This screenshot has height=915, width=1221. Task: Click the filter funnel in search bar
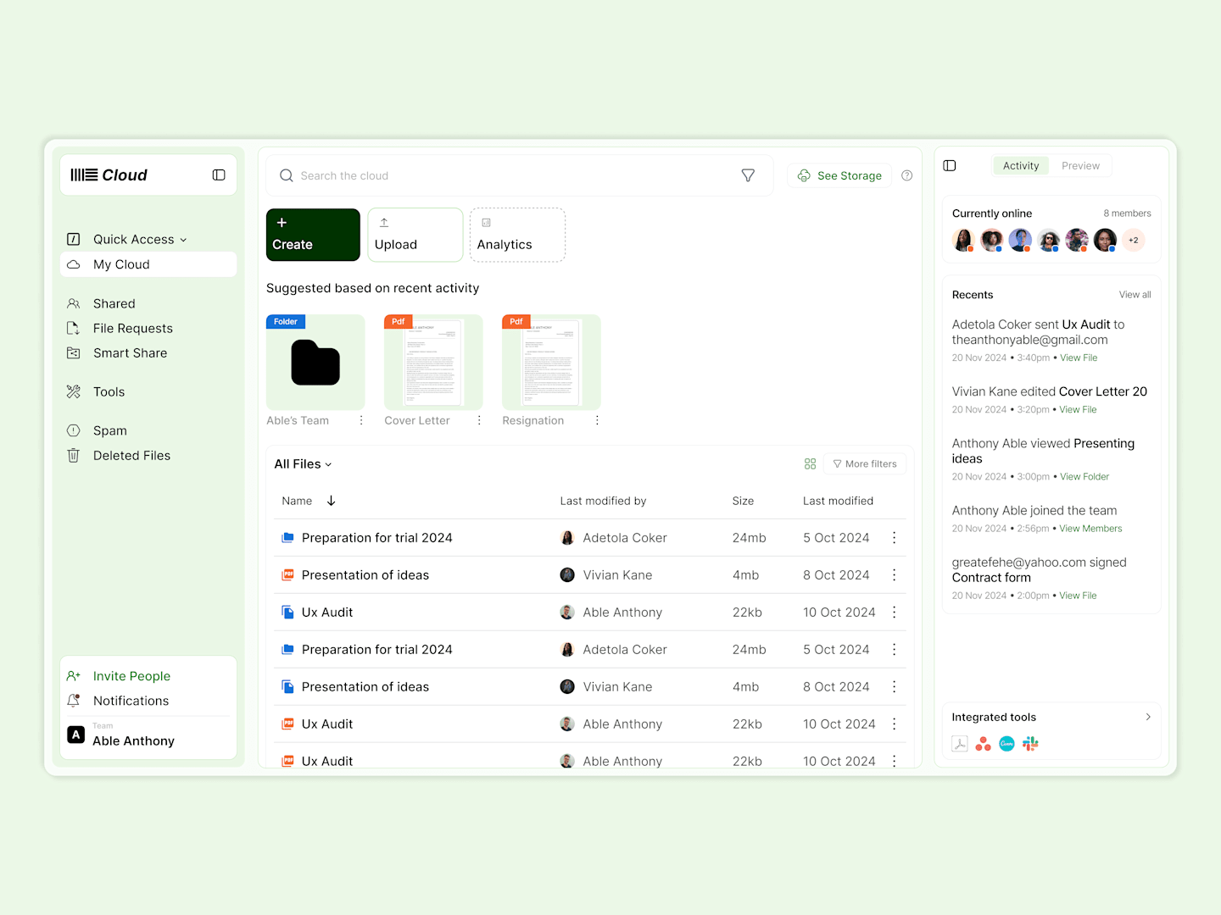coord(748,175)
